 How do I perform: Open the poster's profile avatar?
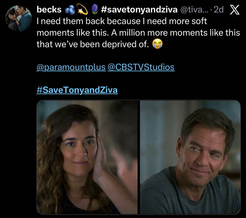[19, 18]
